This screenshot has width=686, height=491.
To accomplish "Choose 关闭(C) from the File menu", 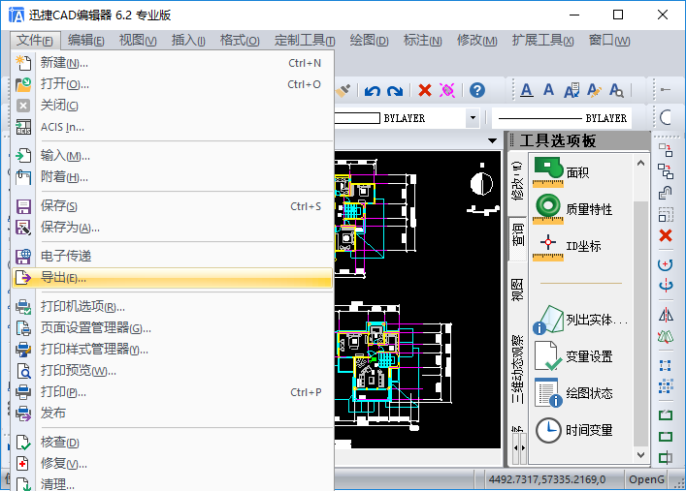I will (x=173, y=106).
